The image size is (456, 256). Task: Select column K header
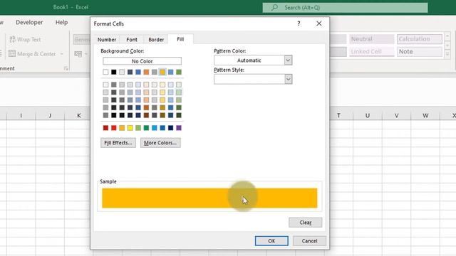point(79,115)
